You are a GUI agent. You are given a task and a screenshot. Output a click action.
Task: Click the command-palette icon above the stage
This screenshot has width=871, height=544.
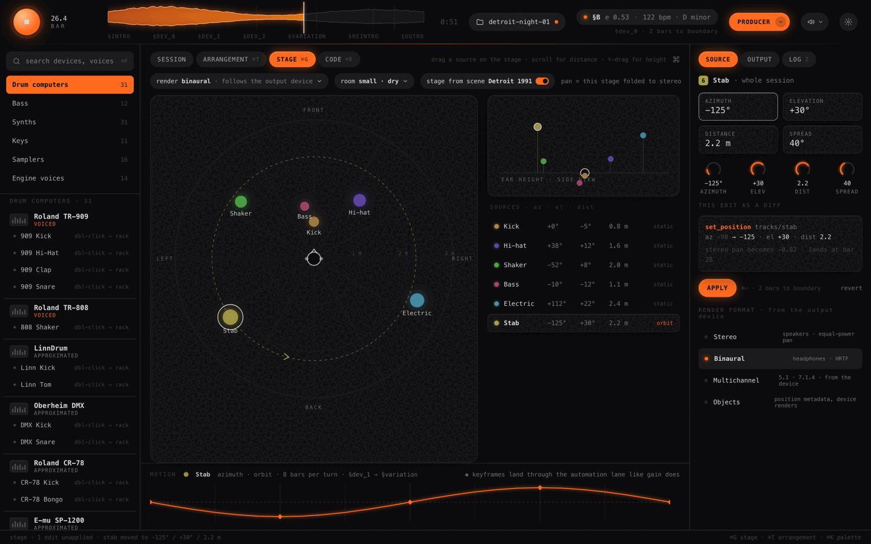(676, 59)
